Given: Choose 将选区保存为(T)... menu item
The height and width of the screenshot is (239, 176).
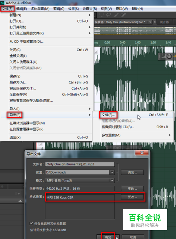Looking at the screenshot, I should 46,88.
